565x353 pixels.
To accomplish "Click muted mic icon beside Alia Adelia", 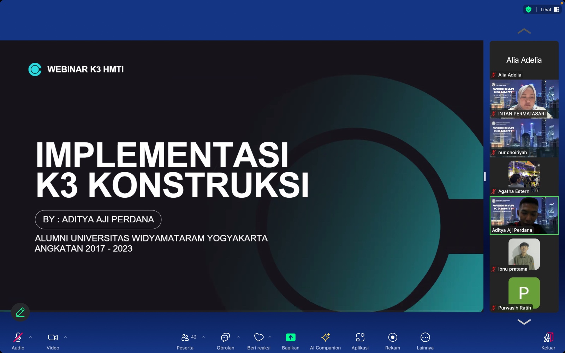I will [494, 75].
